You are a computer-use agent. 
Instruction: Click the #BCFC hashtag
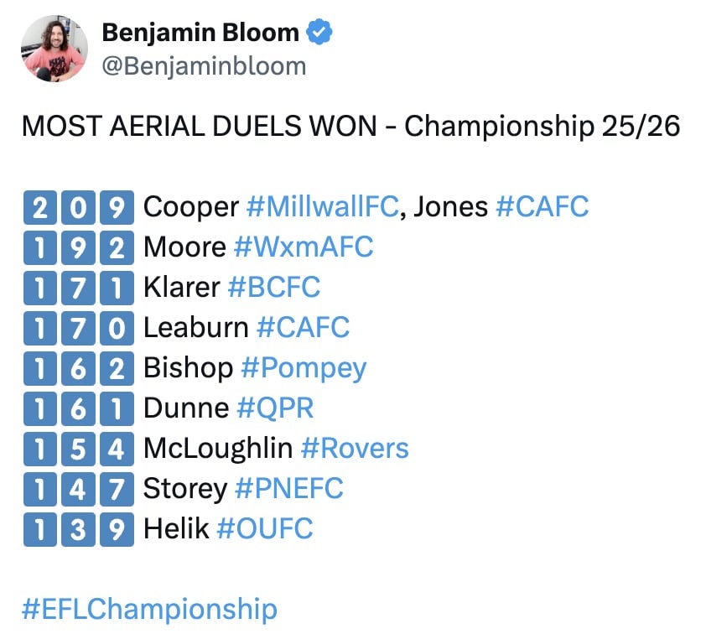(274, 287)
